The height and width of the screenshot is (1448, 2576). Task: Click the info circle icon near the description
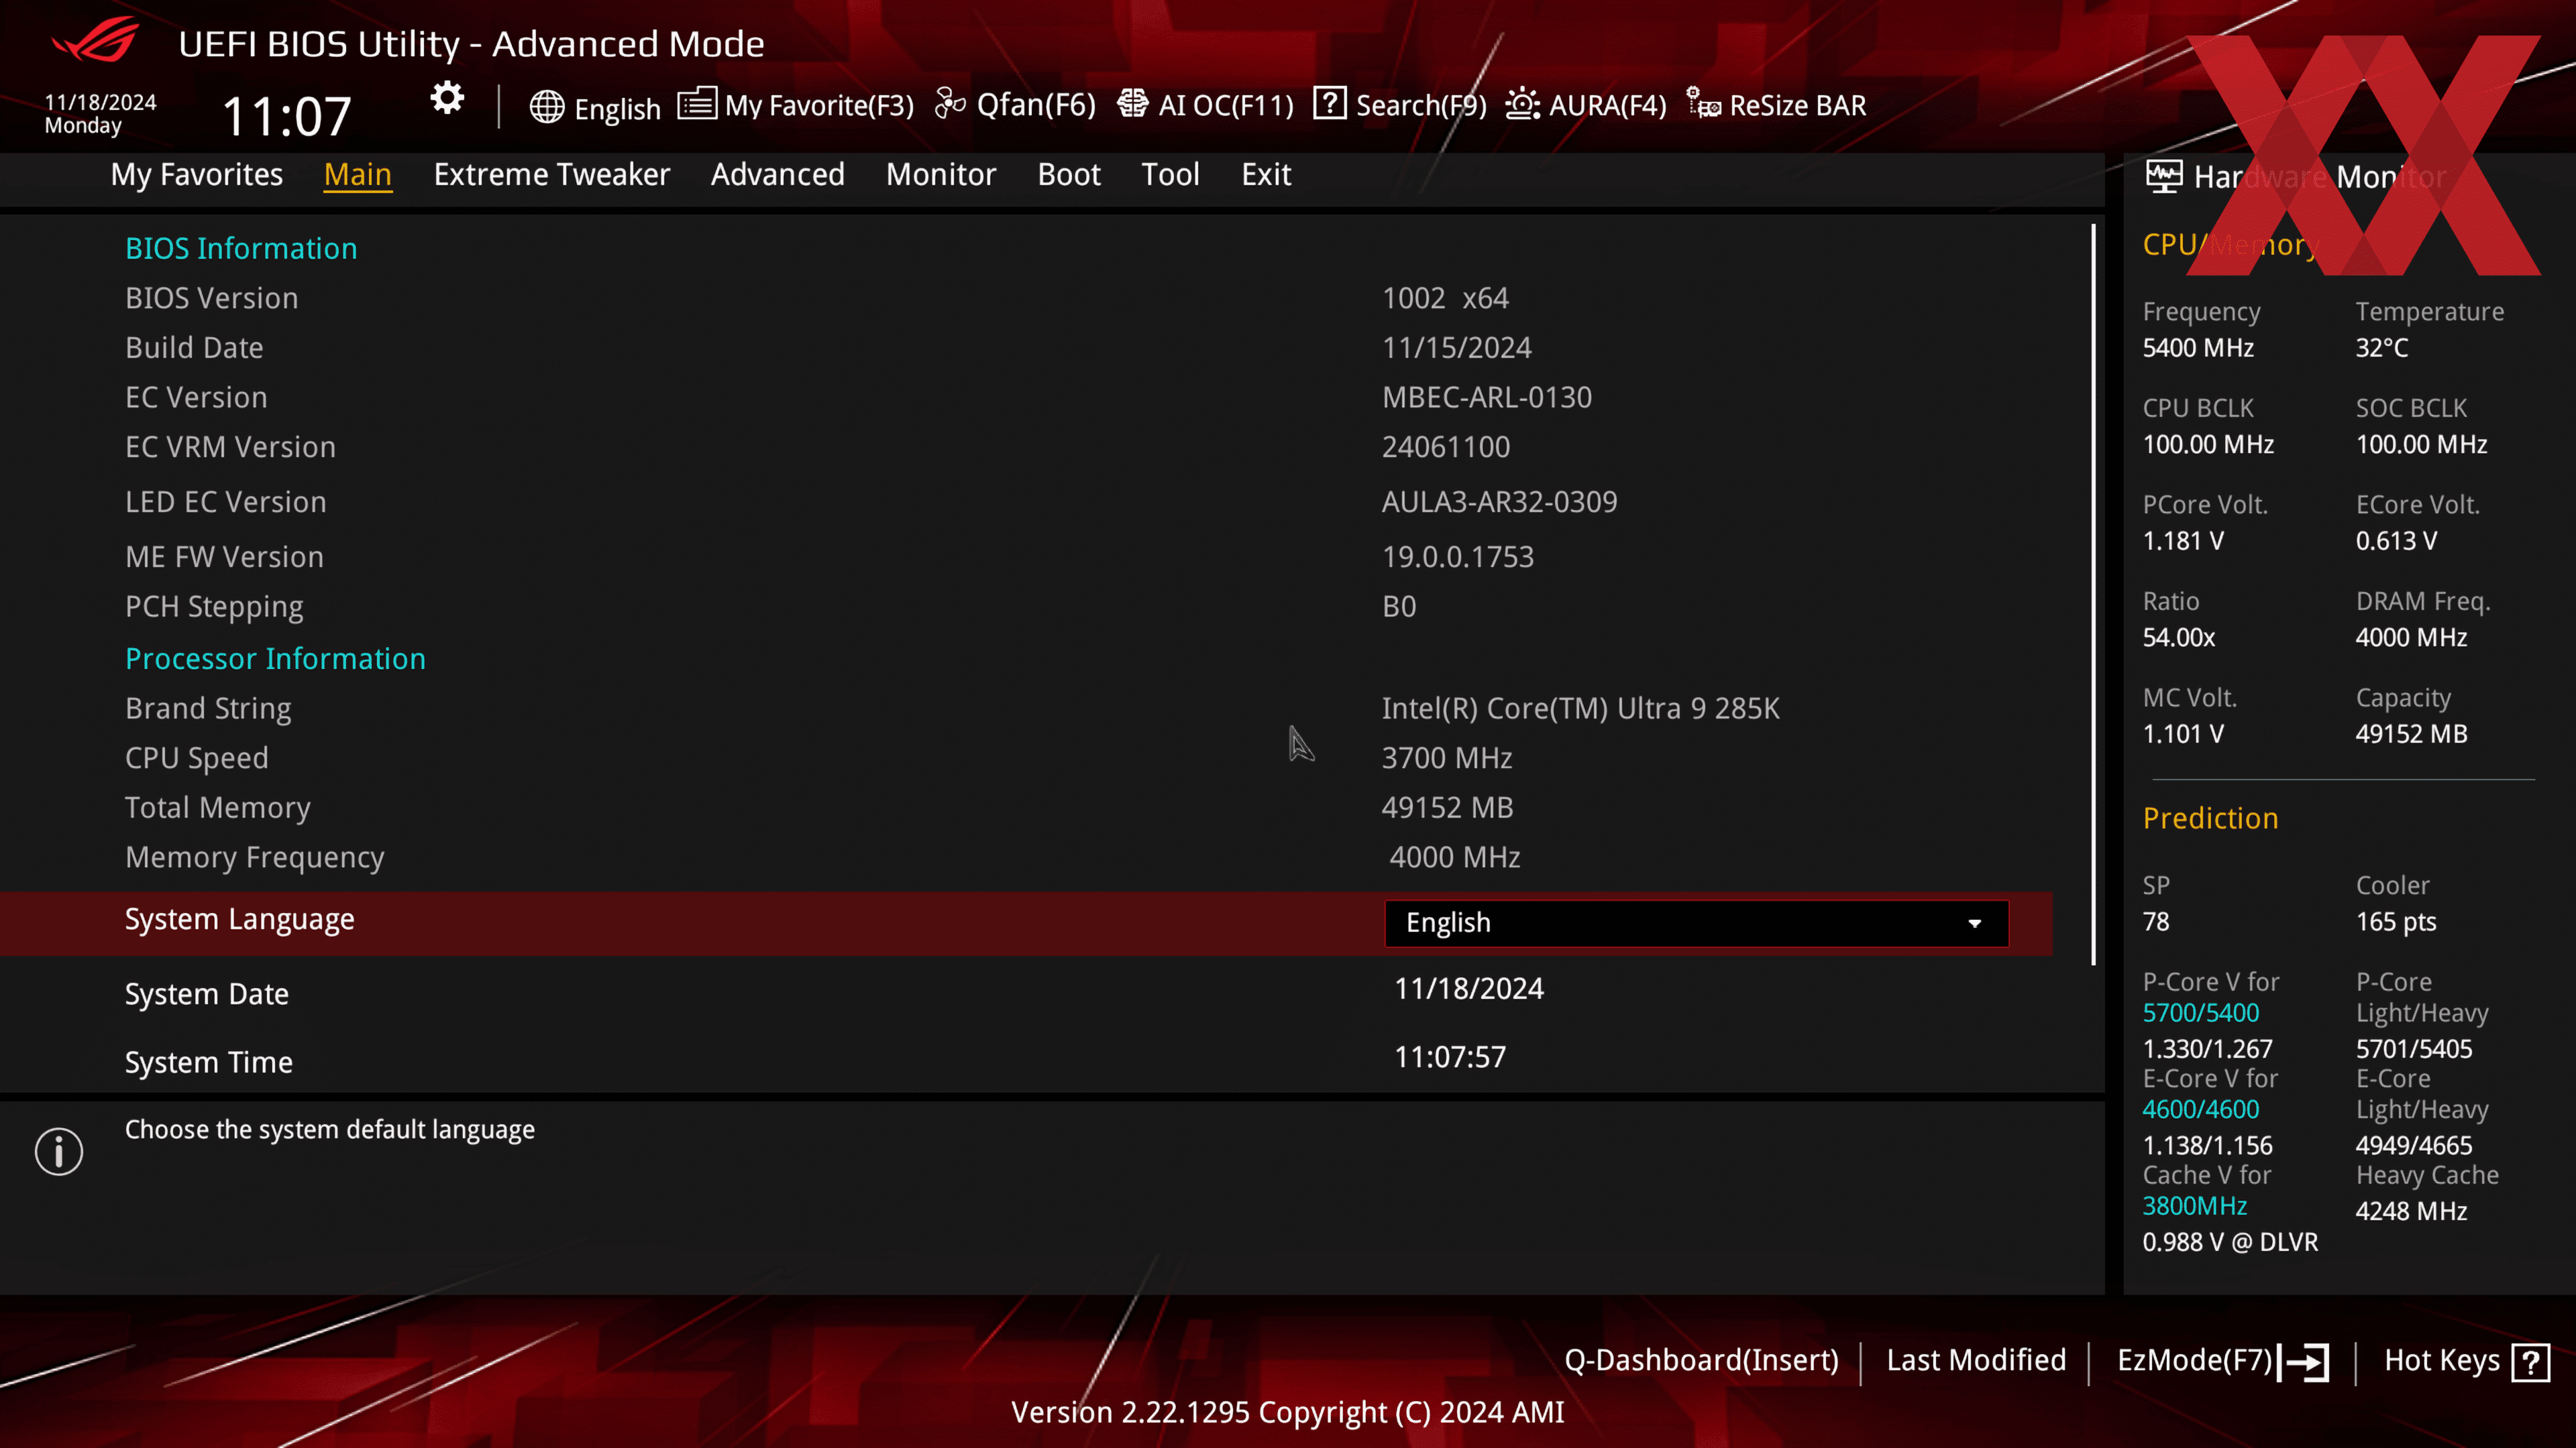pos(58,1150)
